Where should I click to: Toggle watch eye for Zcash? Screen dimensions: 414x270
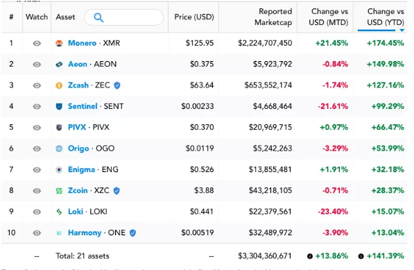coord(37,85)
